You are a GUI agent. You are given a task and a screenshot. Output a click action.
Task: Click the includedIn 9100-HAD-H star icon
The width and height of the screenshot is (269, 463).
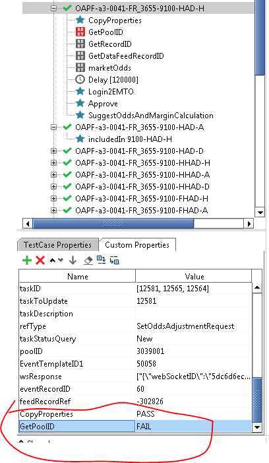[x=80, y=139]
